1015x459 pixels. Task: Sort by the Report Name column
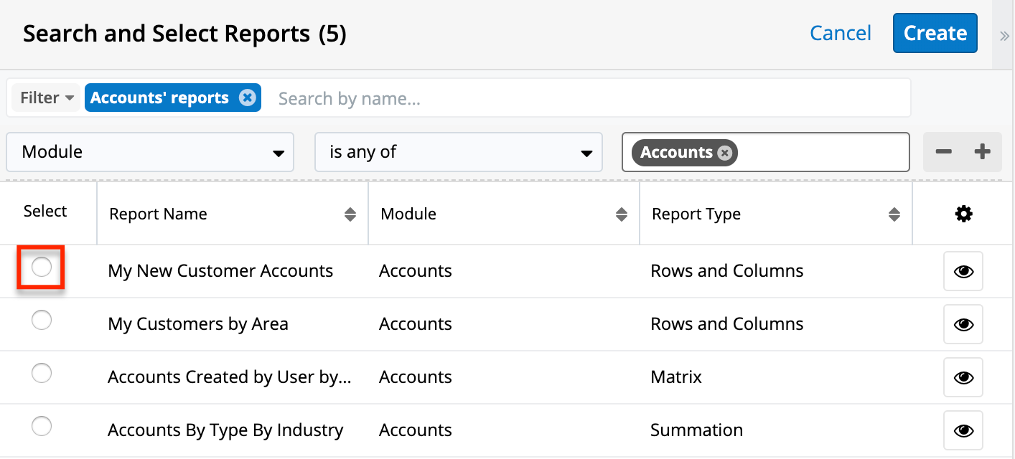click(x=350, y=214)
